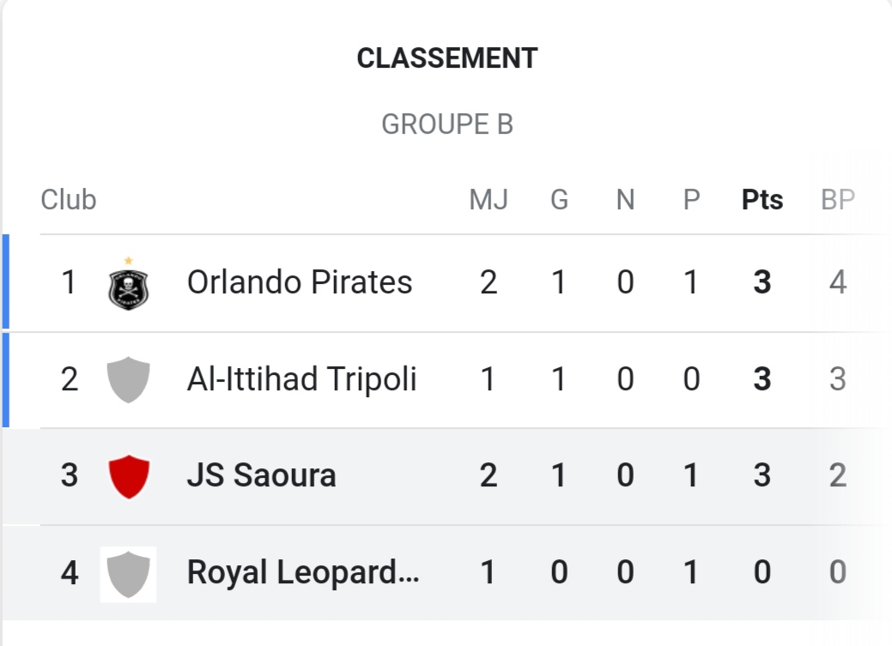Sort by the bold Pts column header
Image resolution: width=892 pixels, height=646 pixels.
tap(762, 200)
